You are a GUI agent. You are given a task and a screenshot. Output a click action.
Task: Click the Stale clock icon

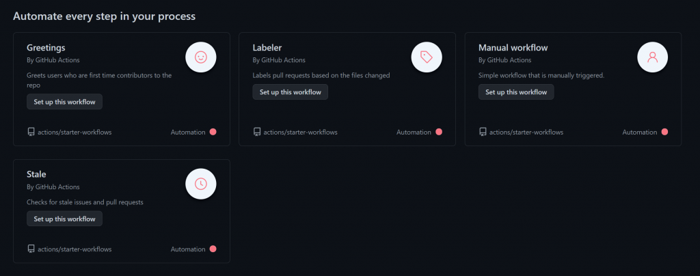pyautogui.click(x=201, y=184)
